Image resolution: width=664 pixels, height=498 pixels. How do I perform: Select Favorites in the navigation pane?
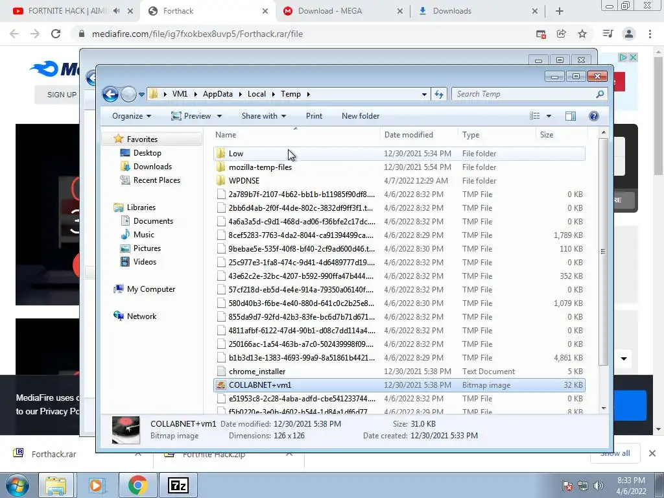142,139
